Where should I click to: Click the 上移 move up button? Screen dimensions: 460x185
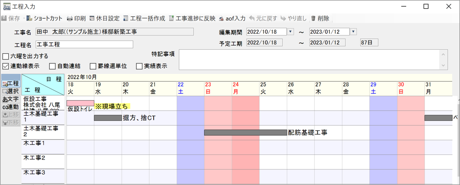pyautogui.click(x=10, y=115)
